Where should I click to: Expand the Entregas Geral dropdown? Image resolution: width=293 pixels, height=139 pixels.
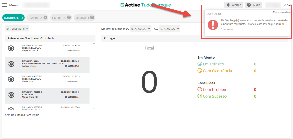pos(17,29)
